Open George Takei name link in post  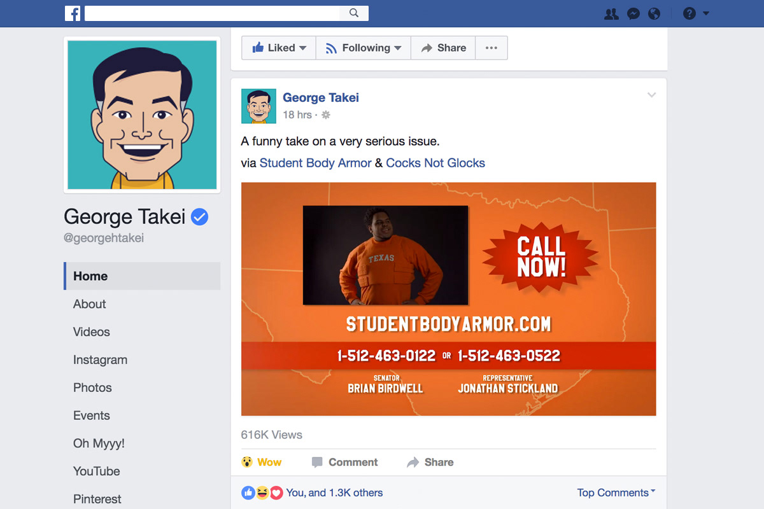321,97
